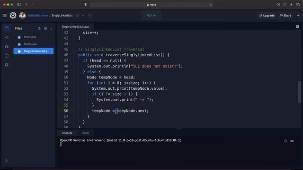This screenshot has width=303, height=170.
Task: Switch to the Console tab
Action: (67, 133)
